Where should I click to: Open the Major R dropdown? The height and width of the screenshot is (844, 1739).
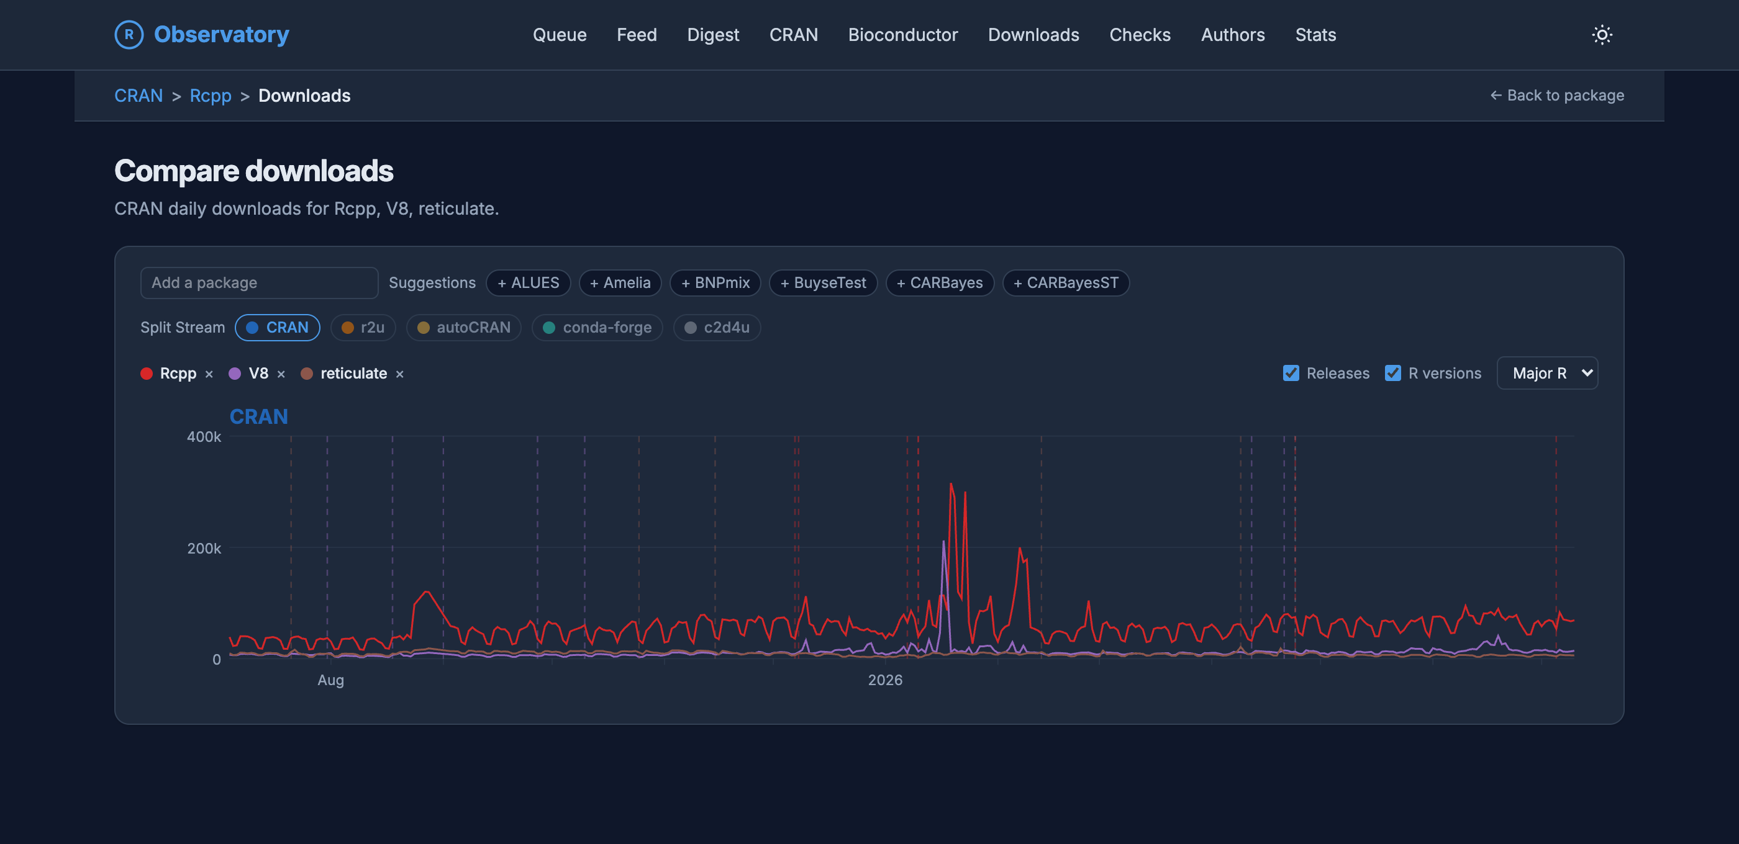[1547, 373]
